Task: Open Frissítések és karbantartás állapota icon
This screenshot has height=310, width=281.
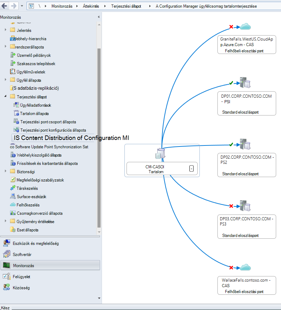Action: pyautogui.click(x=13, y=163)
